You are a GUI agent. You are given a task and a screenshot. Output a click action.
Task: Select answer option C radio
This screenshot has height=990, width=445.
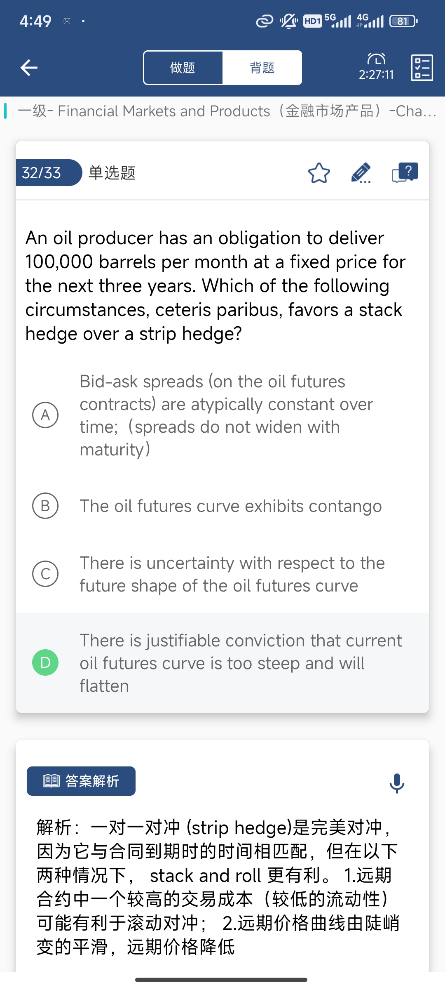(x=45, y=574)
